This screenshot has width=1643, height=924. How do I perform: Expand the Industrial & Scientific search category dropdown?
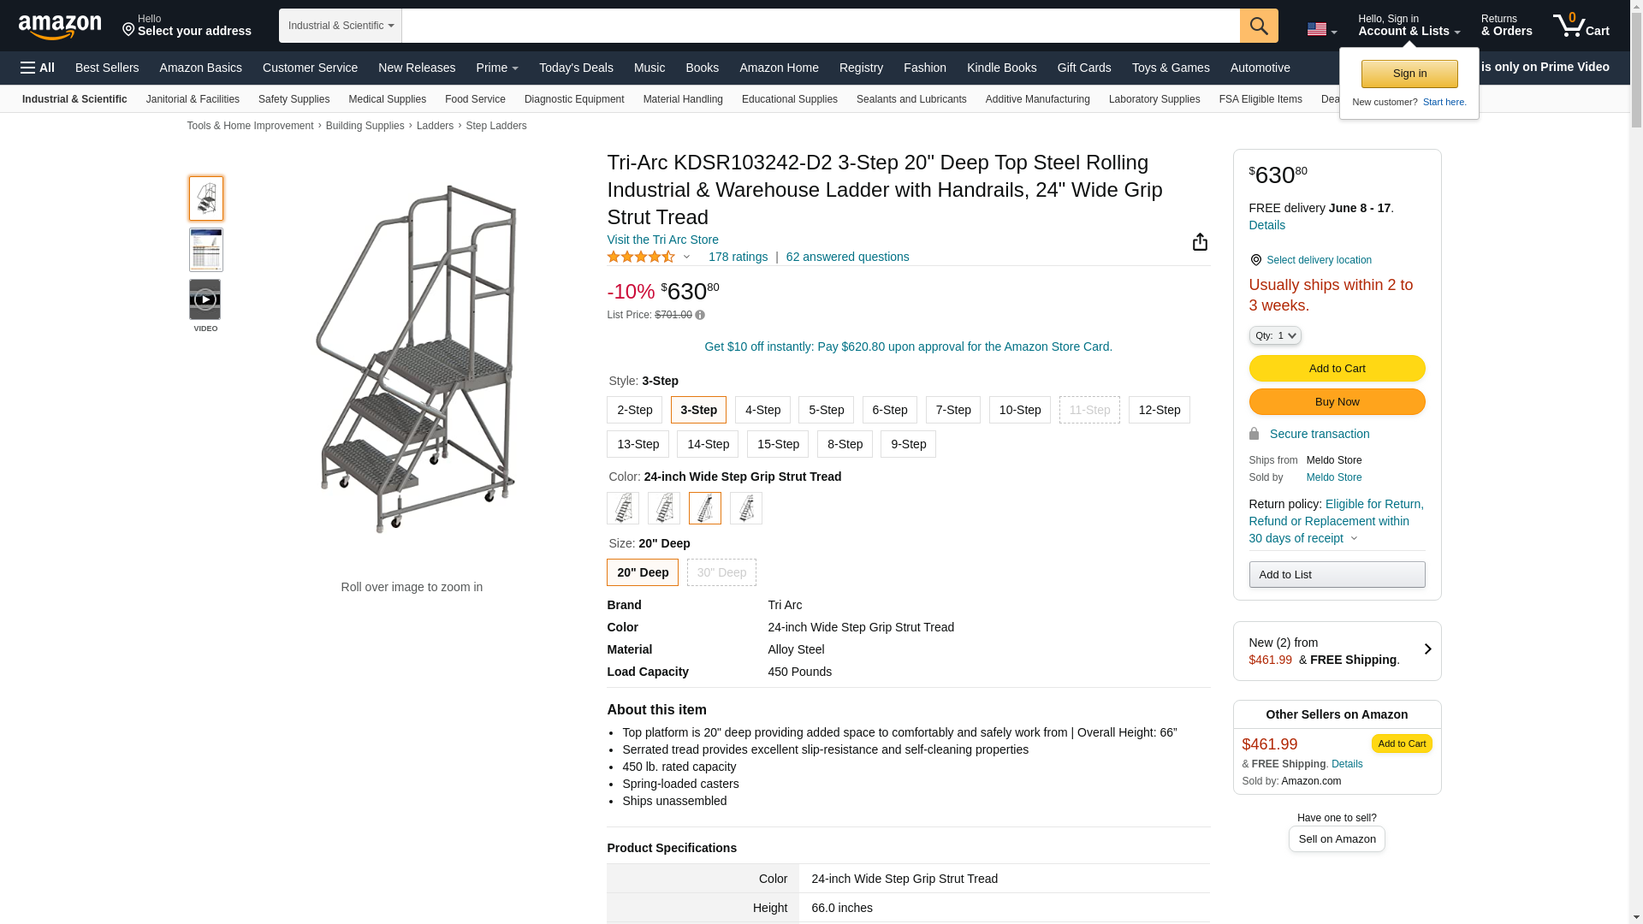pyautogui.click(x=340, y=26)
